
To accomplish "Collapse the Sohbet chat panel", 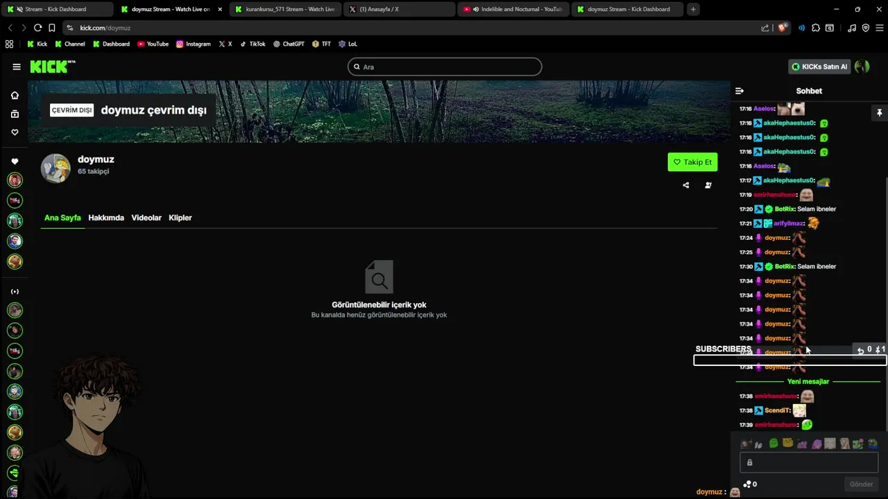I will coord(740,91).
